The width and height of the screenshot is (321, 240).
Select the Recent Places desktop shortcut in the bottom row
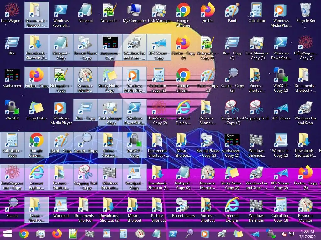tap(183, 208)
